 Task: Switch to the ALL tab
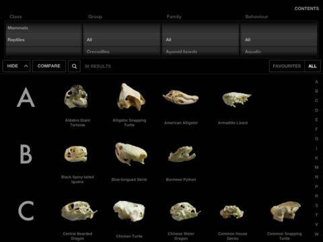(312, 66)
